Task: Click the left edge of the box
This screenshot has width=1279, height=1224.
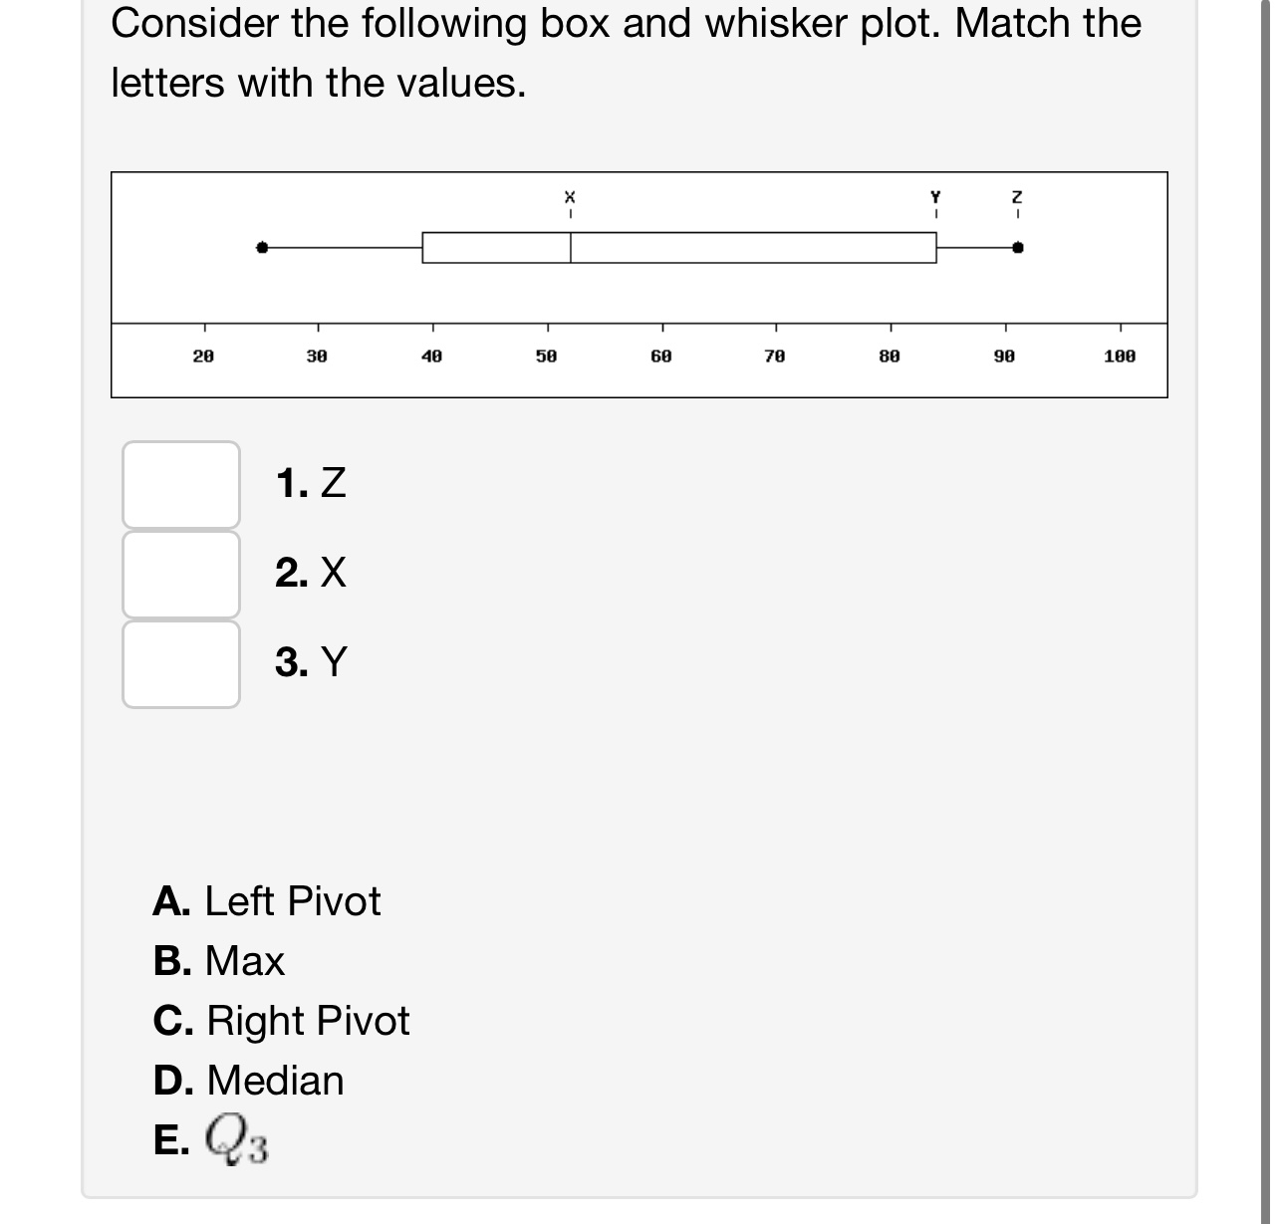Action: point(422,246)
